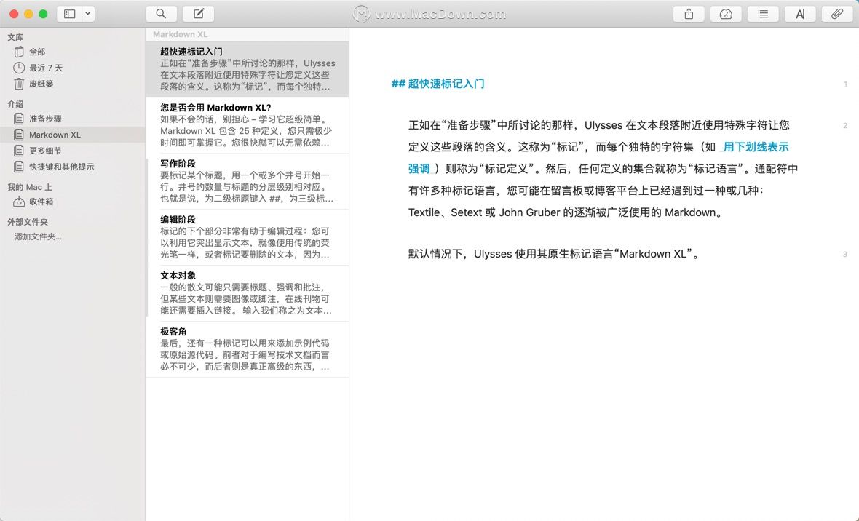Viewport: 859px width, 521px height.
Task: Toggle the sidebar layout button in toolbar
Action: coord(70,14)
